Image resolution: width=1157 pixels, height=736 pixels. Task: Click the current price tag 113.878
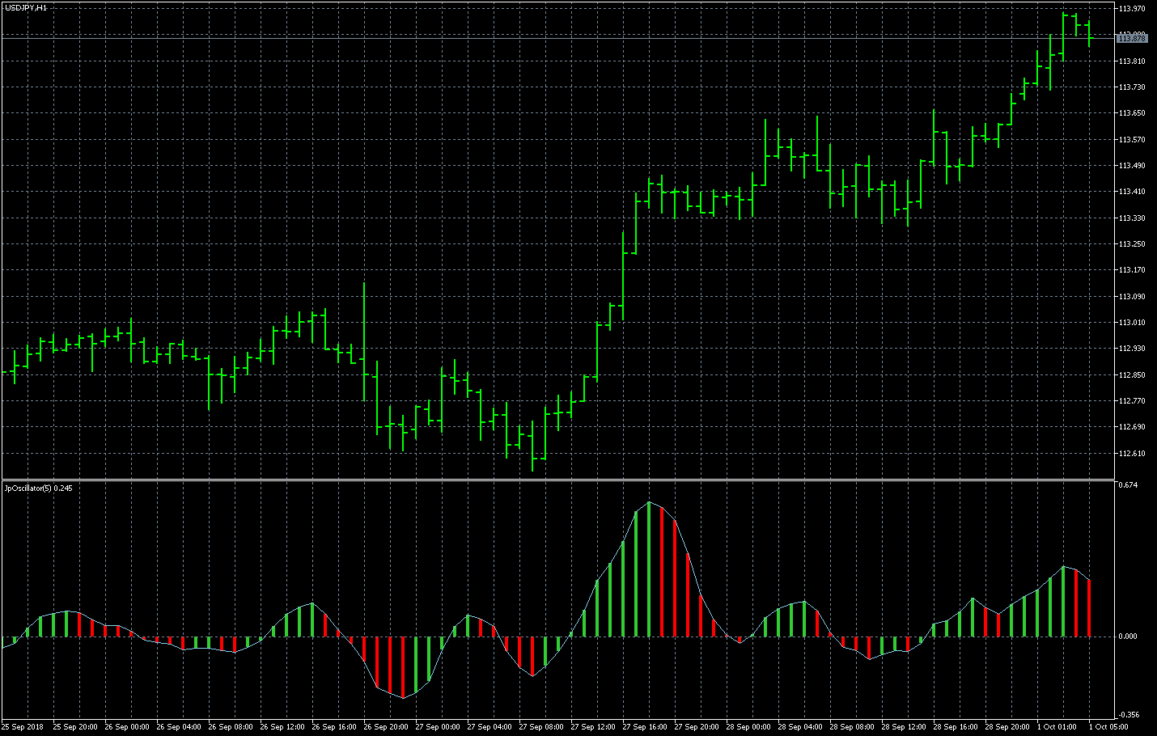click(1132, 39)
